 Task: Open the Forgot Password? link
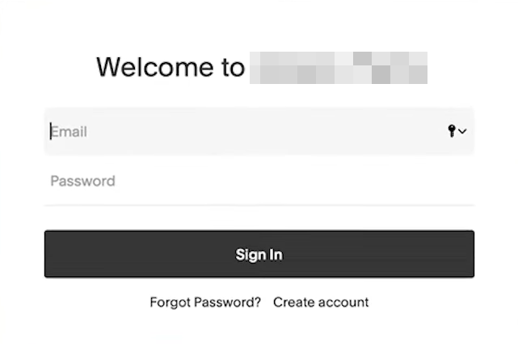tap(205, 302)
